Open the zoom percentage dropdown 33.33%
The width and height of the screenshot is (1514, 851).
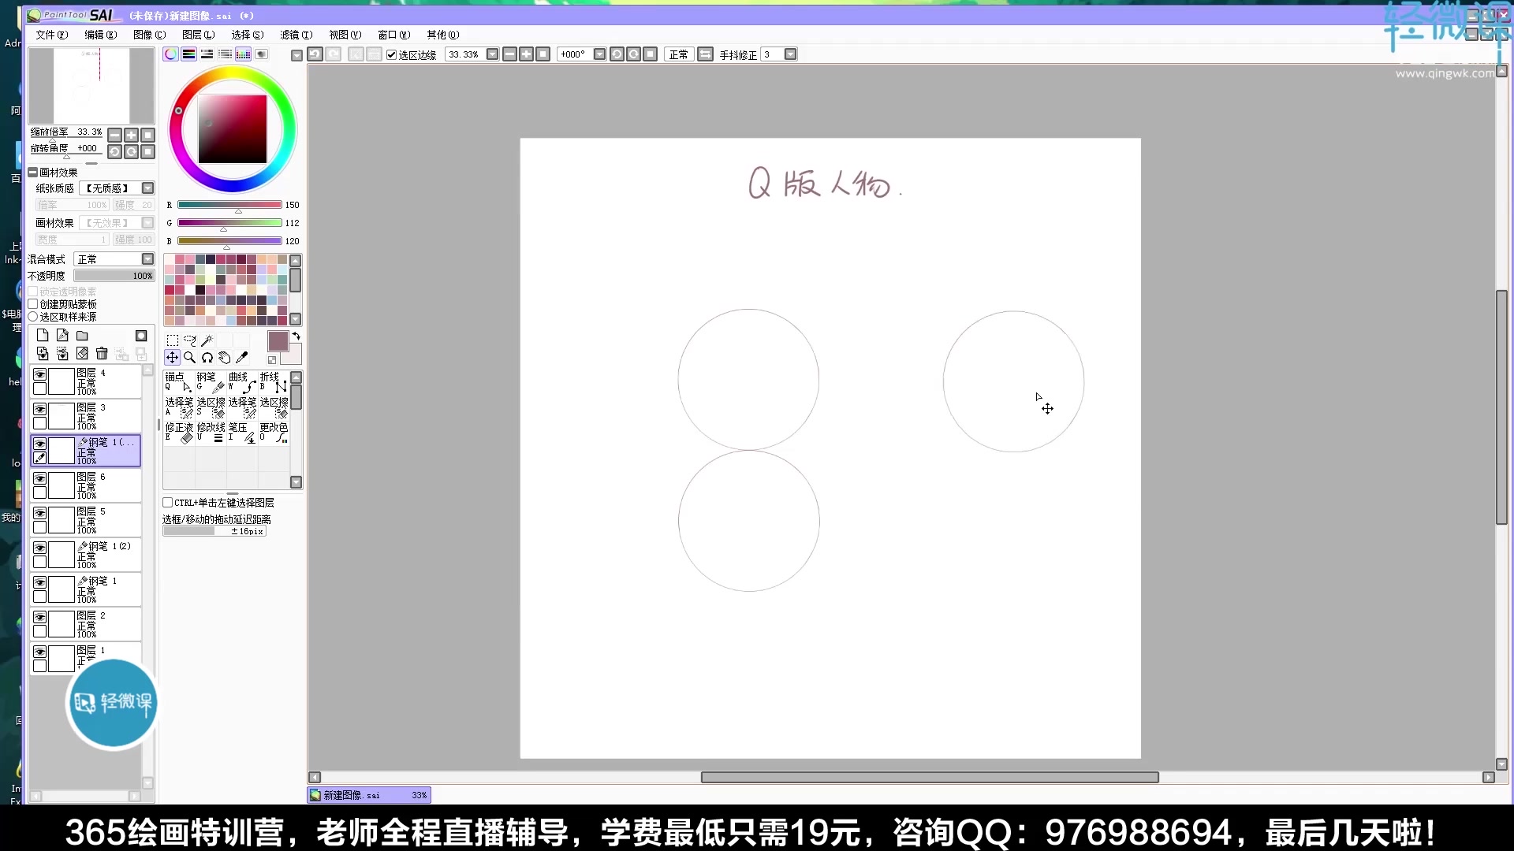tap(492, 54)
